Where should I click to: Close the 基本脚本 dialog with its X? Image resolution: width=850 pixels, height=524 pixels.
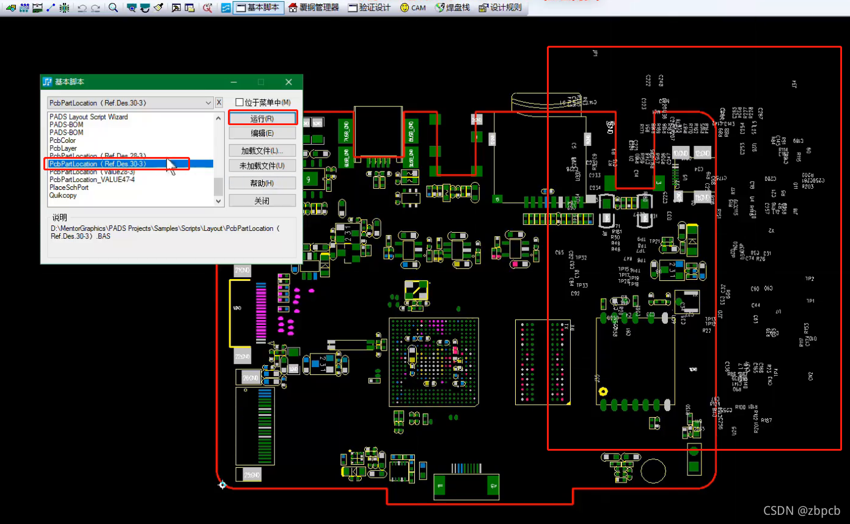(x=288, y=82)
